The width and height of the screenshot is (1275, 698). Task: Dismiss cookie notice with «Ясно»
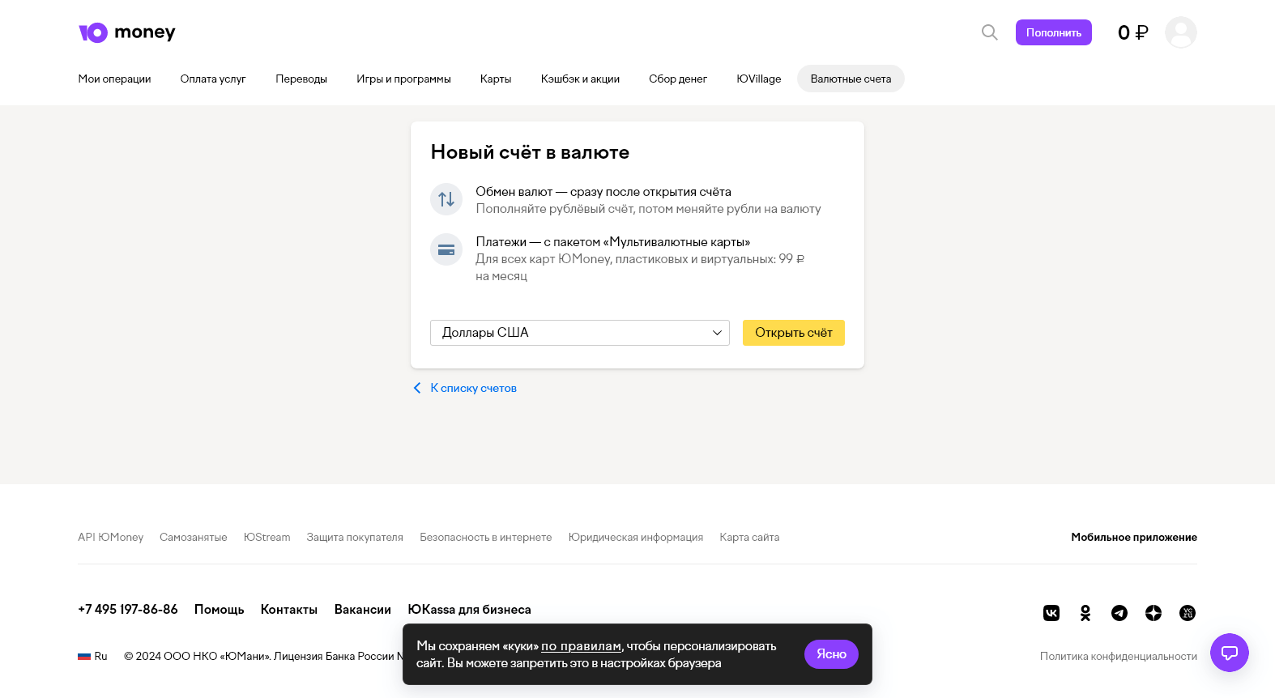[x=831, y=654]
